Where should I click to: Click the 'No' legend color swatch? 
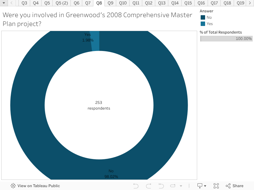point(203,17)
